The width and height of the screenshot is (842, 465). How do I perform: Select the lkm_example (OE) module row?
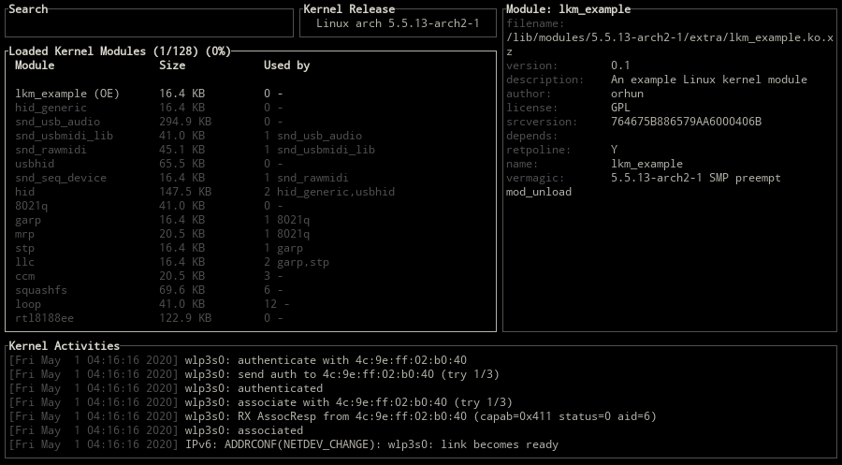point(250,94)
